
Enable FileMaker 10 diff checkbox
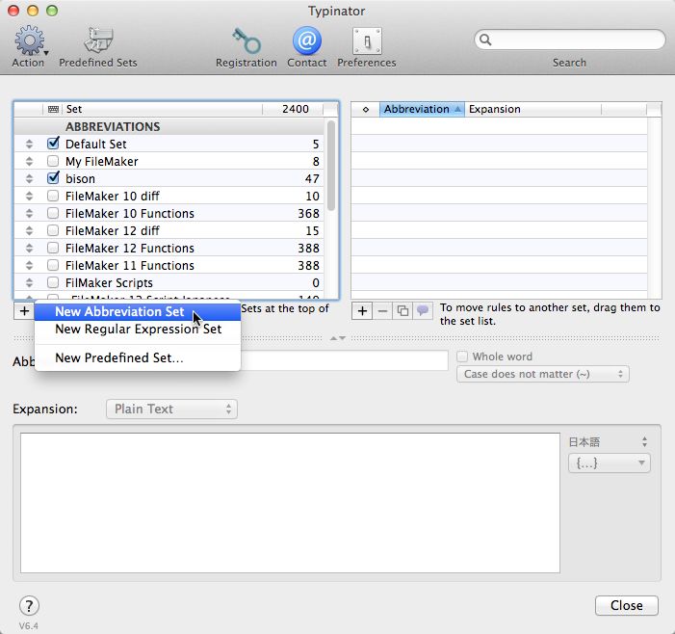(53, 196)
